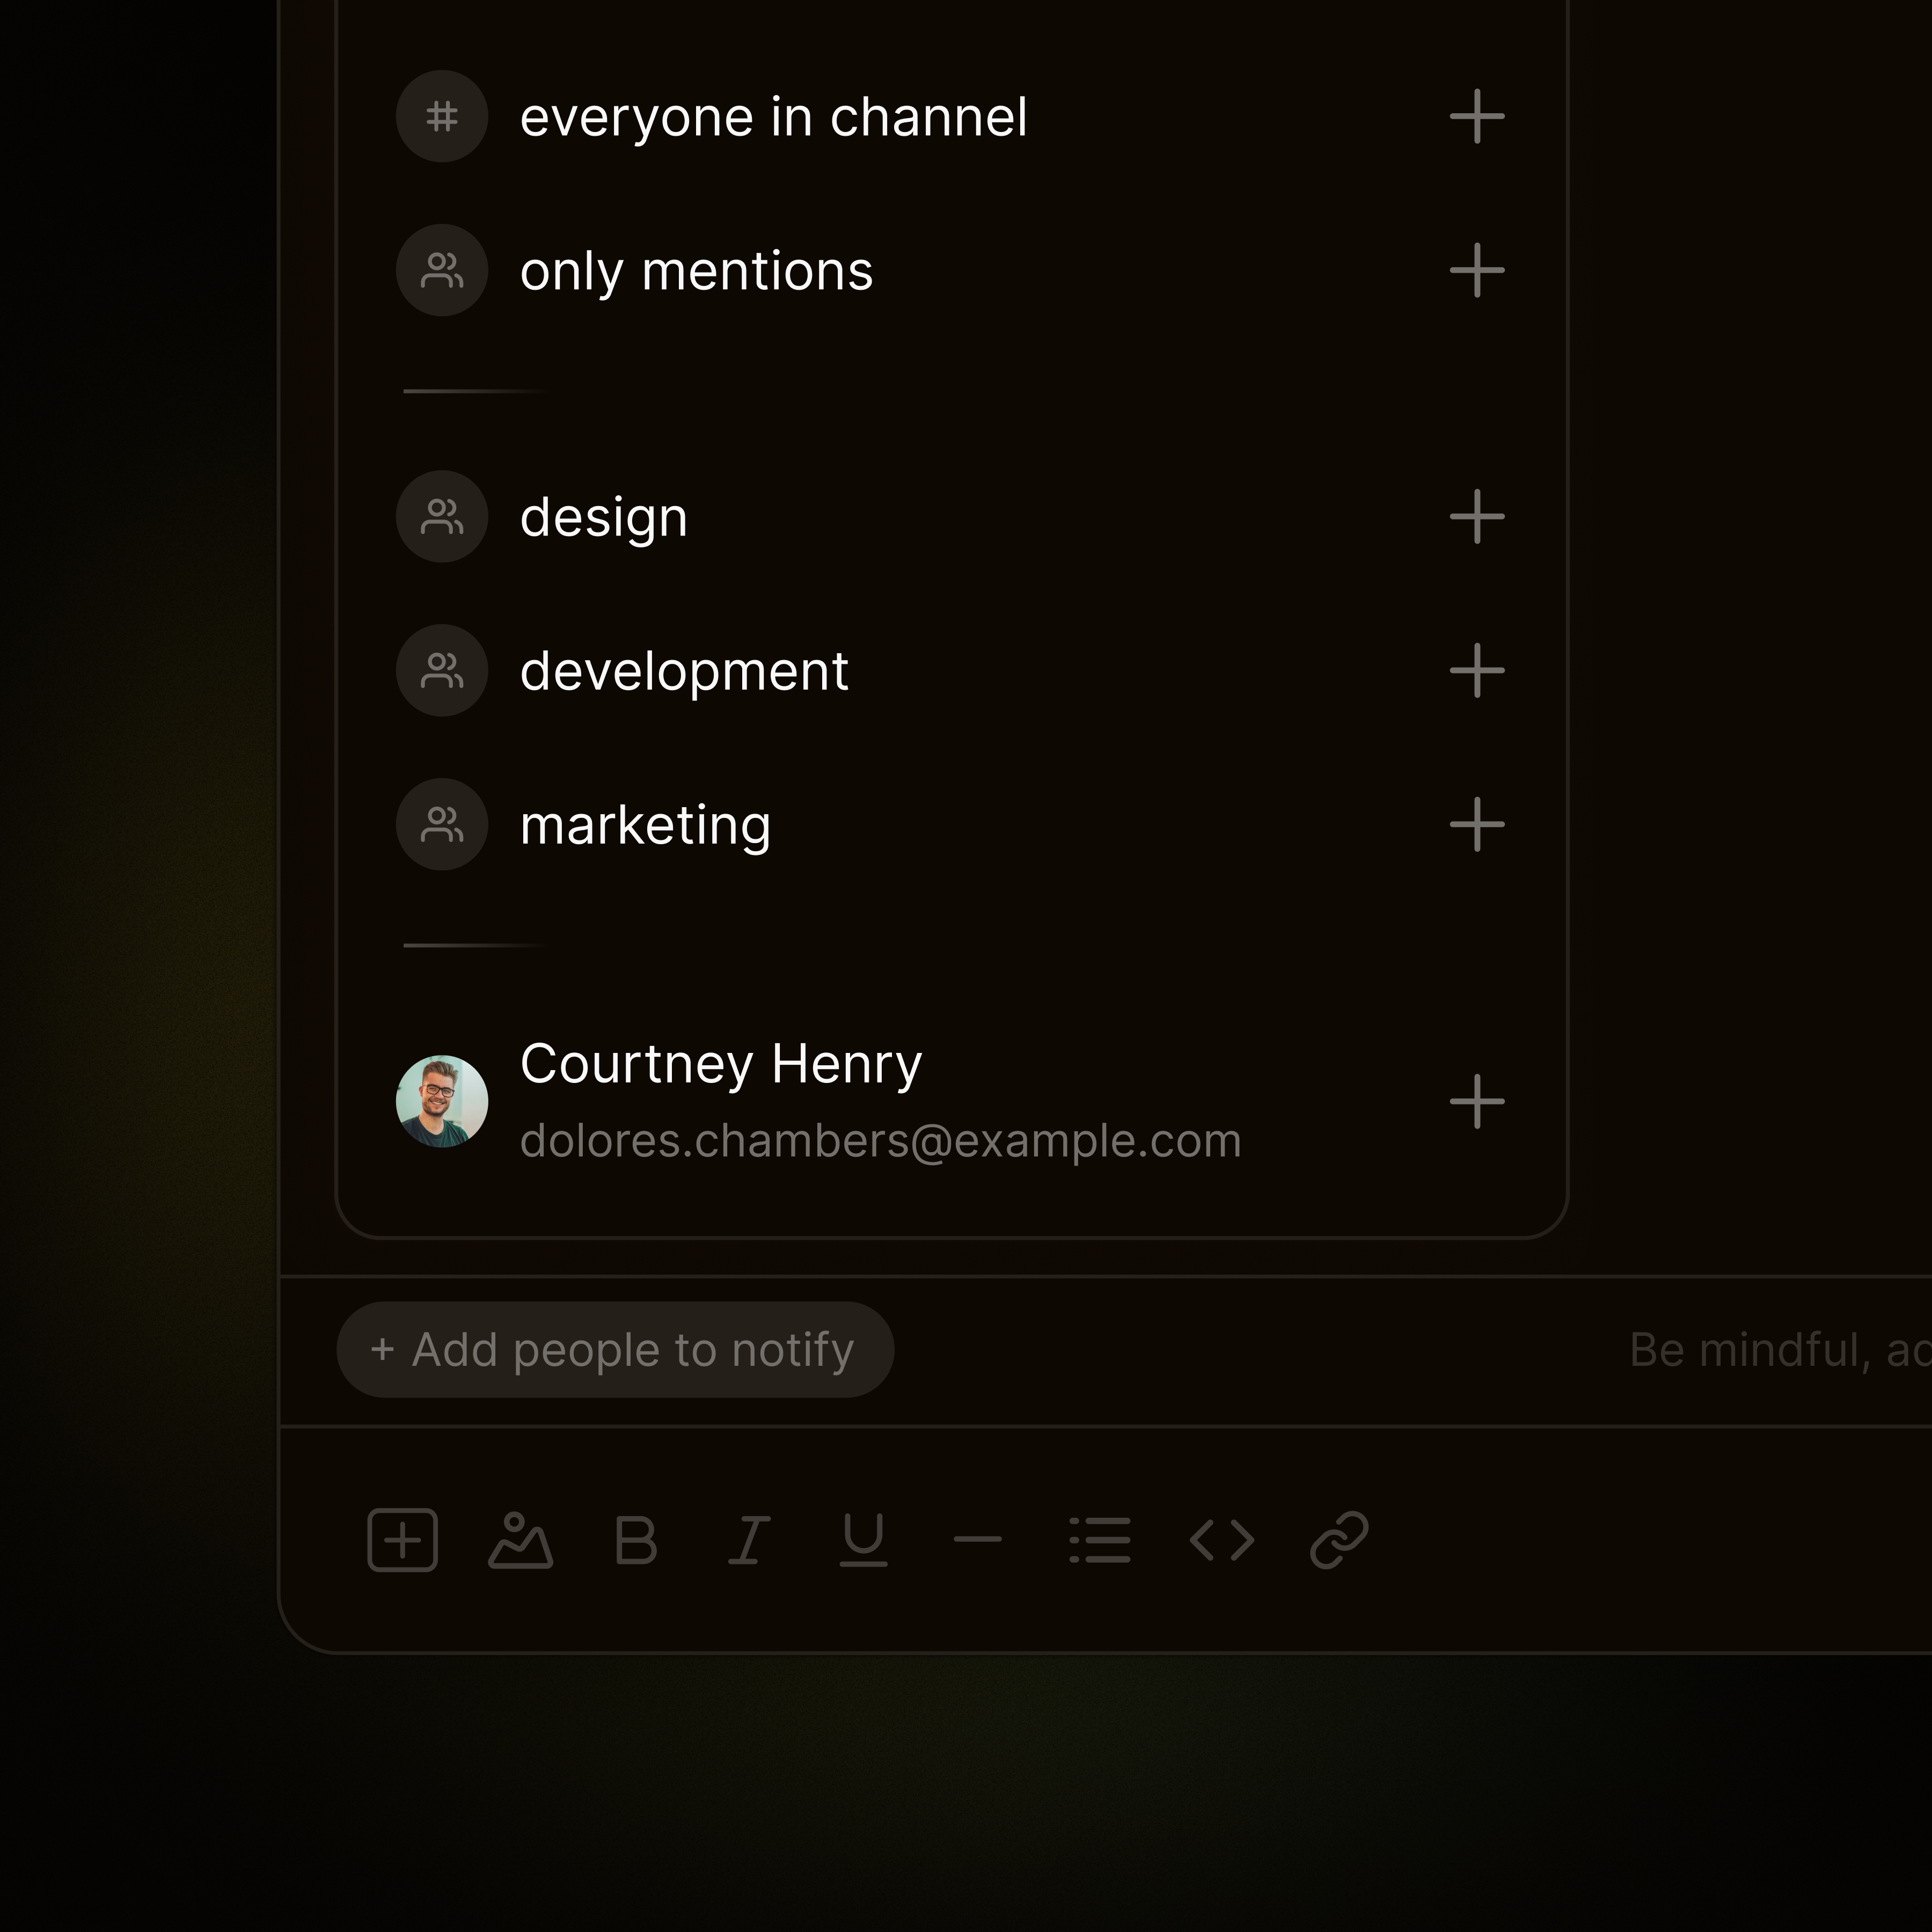Viewport: 1932px width, 1932px height.
Task: Open Add people to notify button
Action: click(x=614, y=1350)
